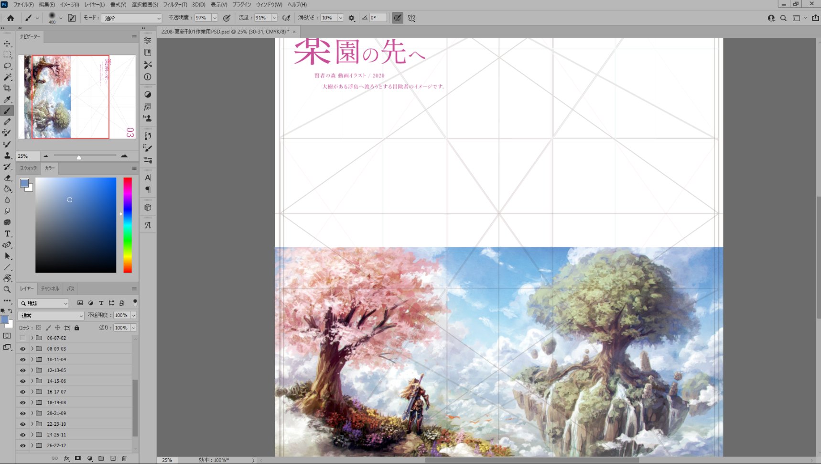Expand the 24-25-11 layer group
821x464 pixels.
point(32,435)
